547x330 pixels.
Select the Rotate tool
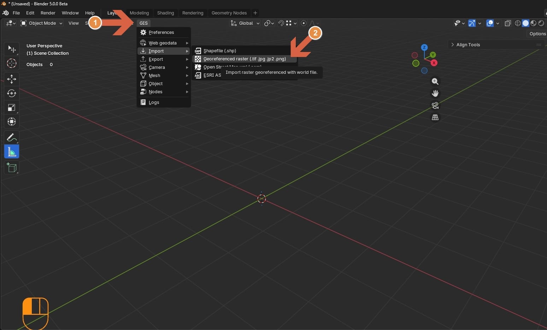pyautogui.click(x=12, y=93)
